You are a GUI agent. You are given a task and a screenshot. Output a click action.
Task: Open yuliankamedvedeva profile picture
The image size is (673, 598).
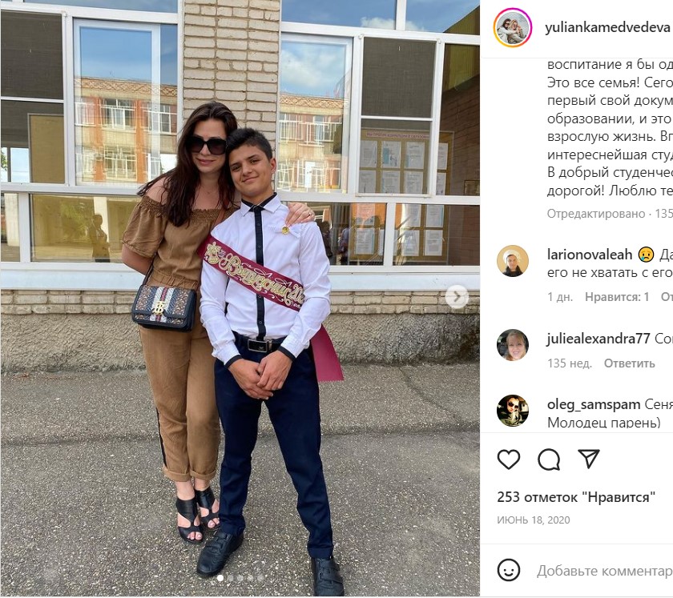(x=513, y=27)
